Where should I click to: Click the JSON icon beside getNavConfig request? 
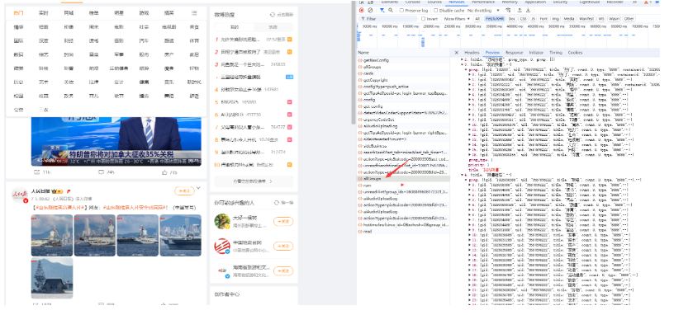360,60
